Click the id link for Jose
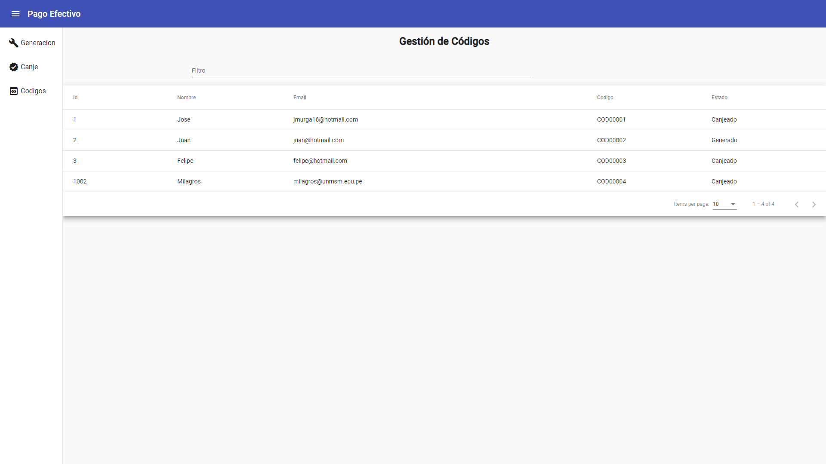This screenshot has width=826, height=464. (75, 119)
